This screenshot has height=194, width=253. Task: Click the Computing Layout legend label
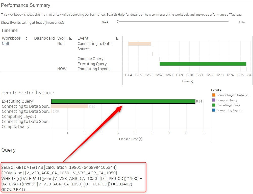[230, 110]
